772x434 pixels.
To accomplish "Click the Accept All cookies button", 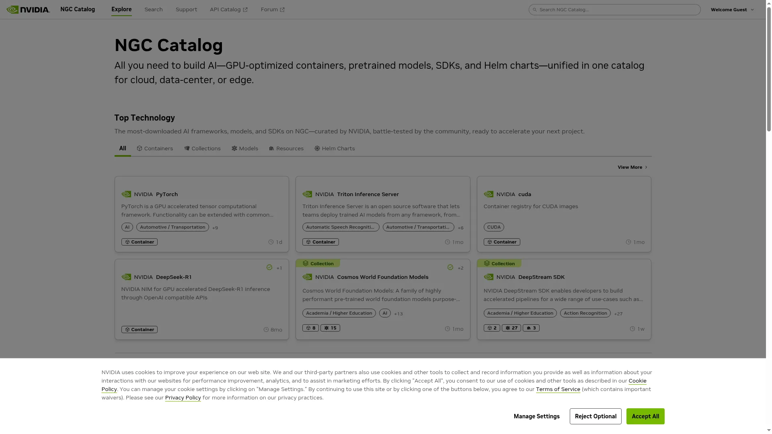I will 645,417.
